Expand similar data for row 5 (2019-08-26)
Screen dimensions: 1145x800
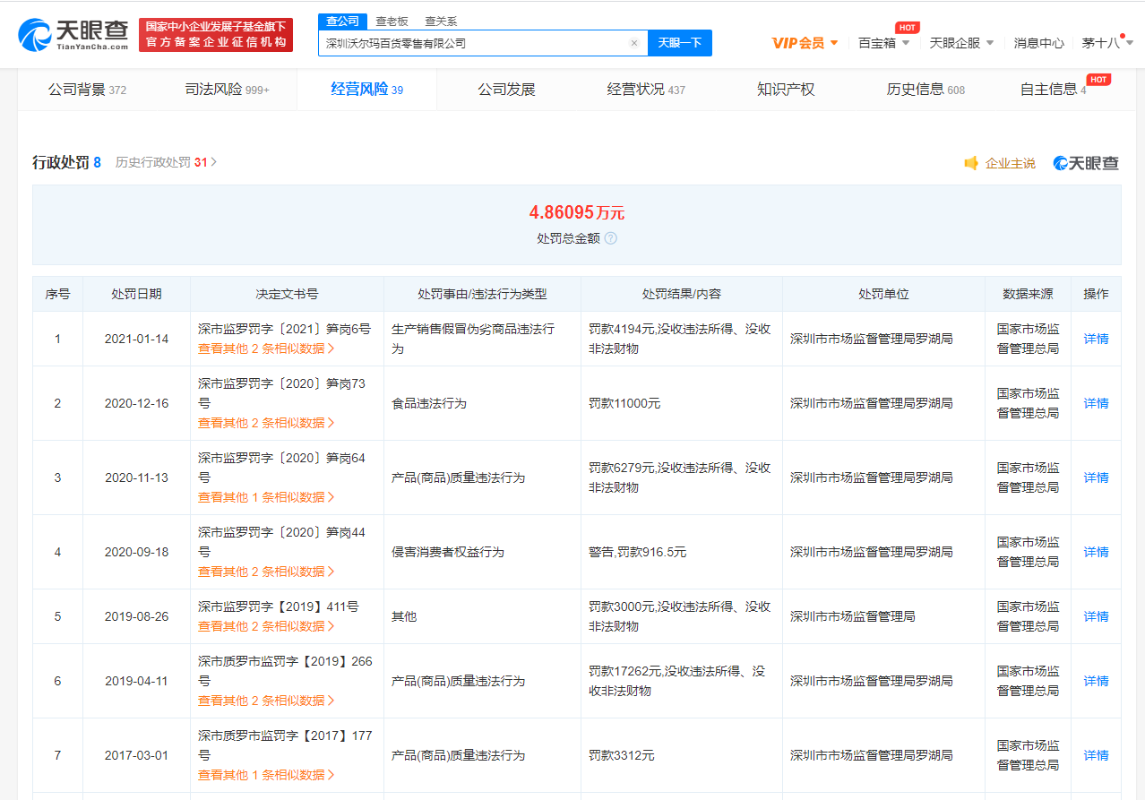coord(266,626)
